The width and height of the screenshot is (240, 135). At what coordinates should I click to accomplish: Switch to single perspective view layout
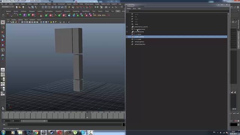3,70
